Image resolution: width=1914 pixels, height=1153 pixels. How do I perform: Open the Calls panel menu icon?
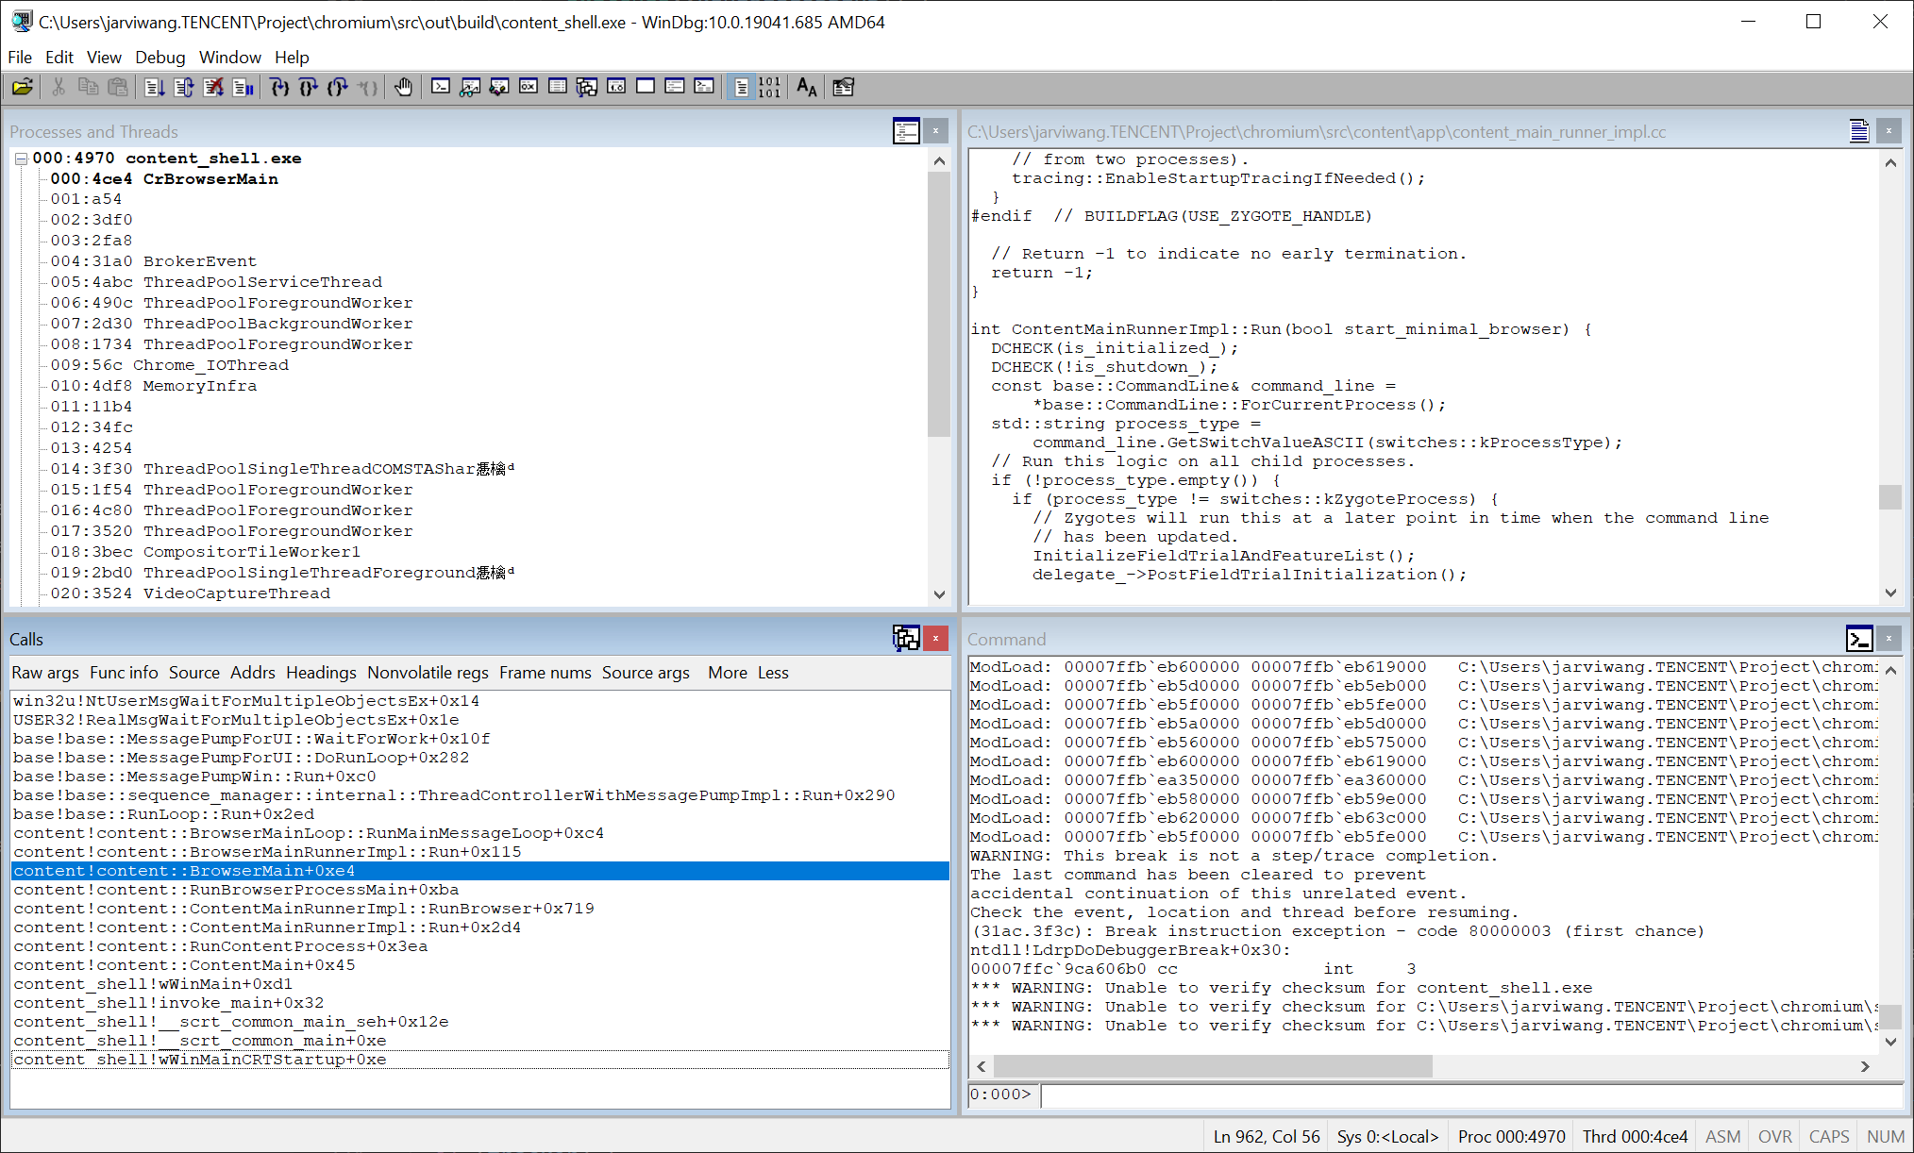905,639
